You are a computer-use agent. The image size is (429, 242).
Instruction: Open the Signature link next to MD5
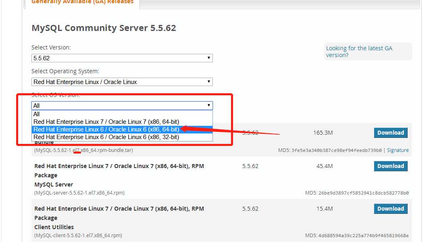(x=398, y=150)
